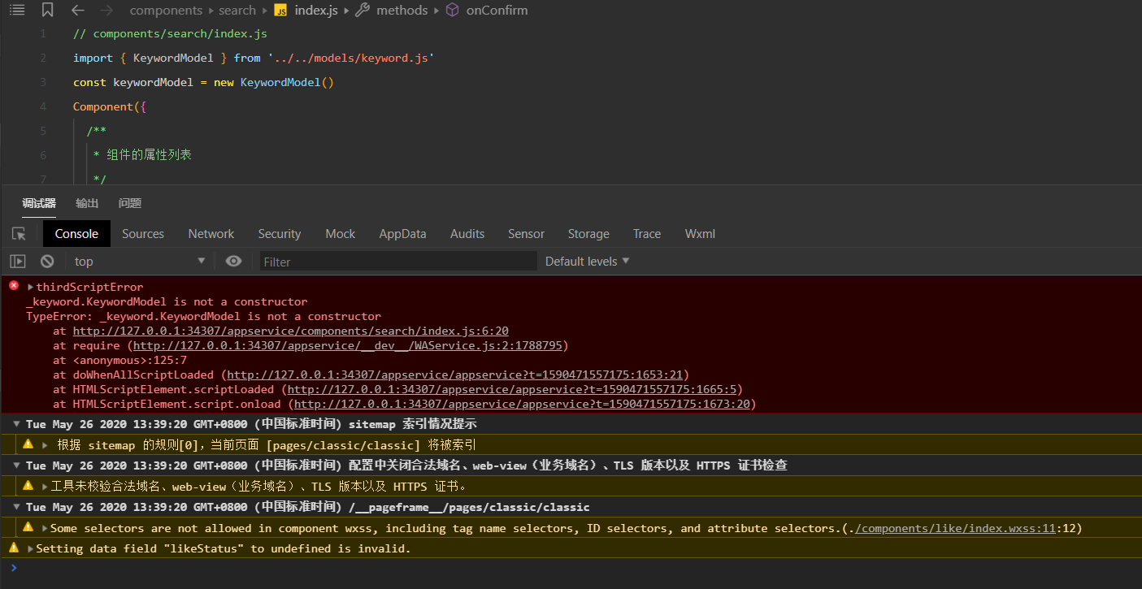Click the red error icon beside thirdScriptError
The image size is (1142, 589).
(x=14, y=286)
